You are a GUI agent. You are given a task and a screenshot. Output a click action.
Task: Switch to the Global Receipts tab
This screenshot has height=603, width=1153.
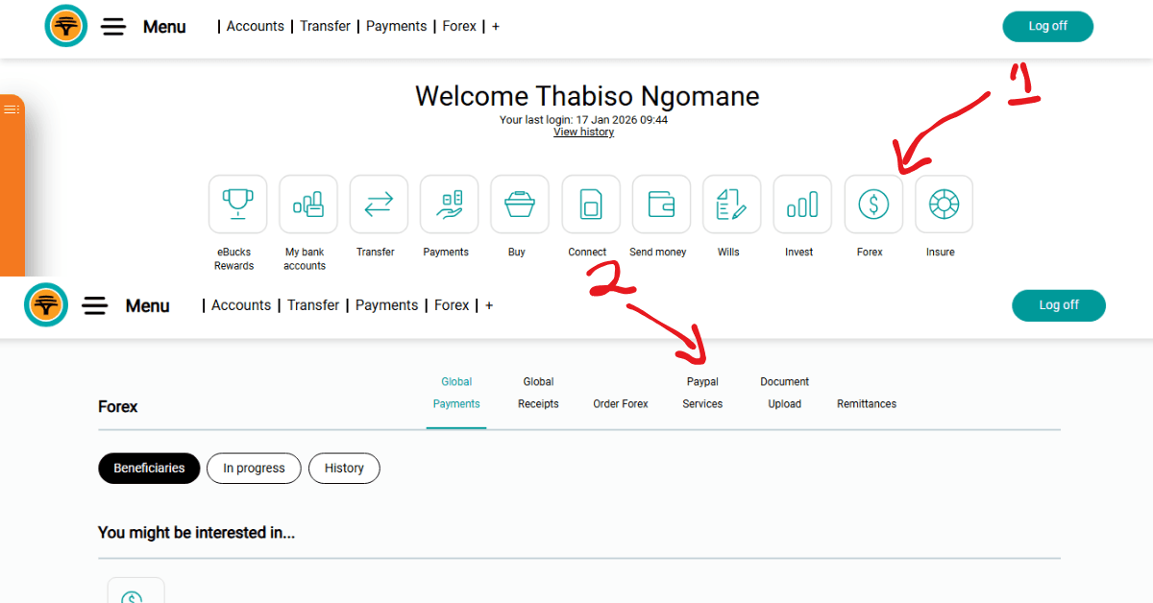tap(538, 394)
